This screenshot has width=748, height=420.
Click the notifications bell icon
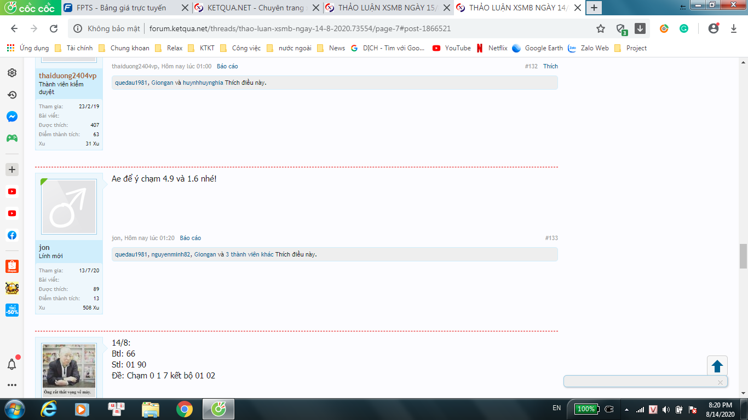[x=11, y=364]
